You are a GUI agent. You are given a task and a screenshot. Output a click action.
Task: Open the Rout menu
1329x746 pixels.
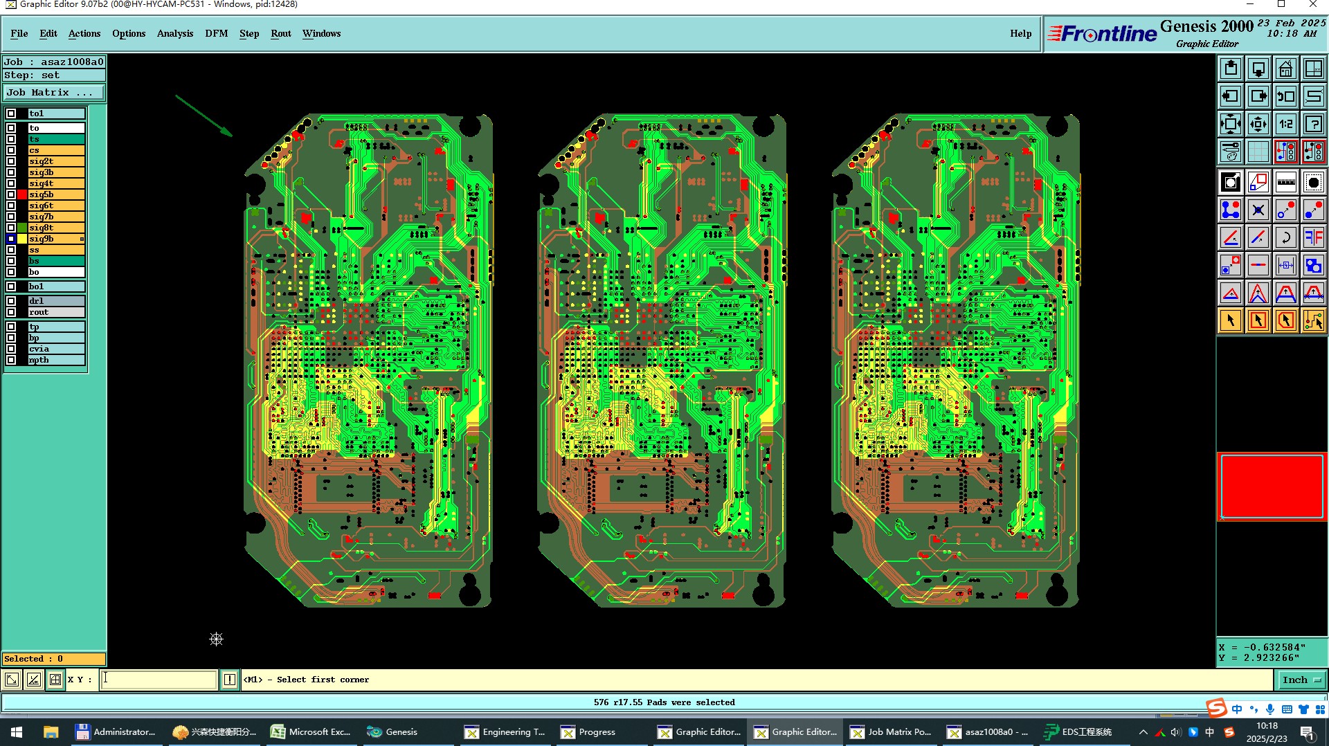[281, 33]
